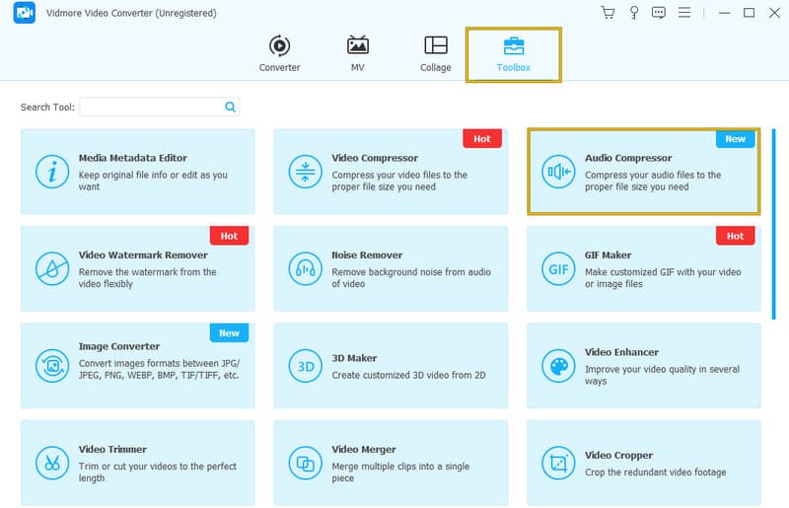
Task: Open Video Watermark Remover tool icon
Action: point(51,268)
